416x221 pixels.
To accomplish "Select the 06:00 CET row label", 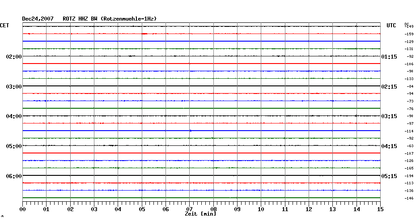I will (x=14, y=176).
